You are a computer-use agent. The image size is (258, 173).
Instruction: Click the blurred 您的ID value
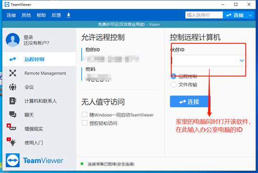(112, 59)
